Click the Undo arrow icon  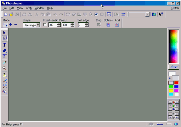click(x=55, y=14)
